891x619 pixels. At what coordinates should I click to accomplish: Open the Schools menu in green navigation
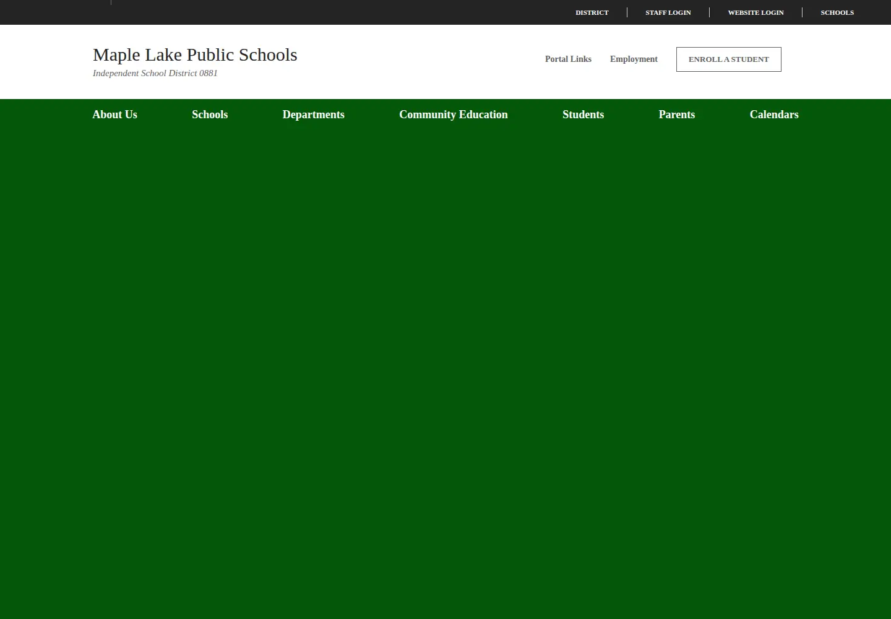click(210, 115)
